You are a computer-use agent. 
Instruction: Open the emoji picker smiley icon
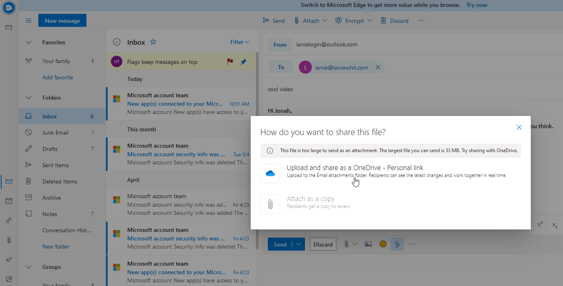pos(383,244)
